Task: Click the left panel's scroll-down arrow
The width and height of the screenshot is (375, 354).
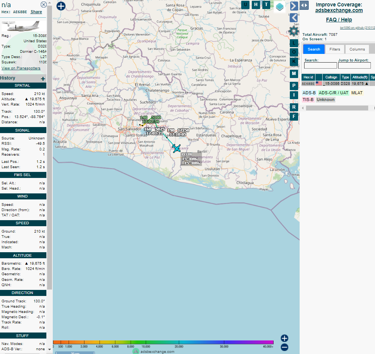Action: pyautogui.click(x=49, y=349)
